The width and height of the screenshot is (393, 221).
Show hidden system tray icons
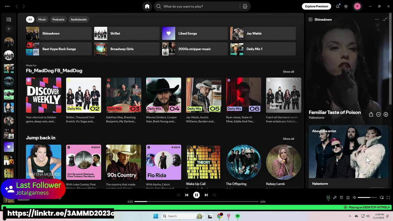point(350,216)
